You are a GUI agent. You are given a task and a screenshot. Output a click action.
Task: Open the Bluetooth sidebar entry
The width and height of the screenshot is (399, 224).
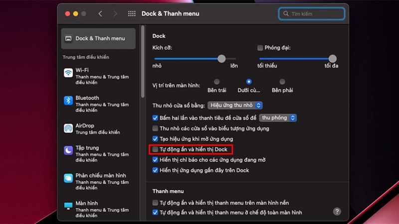[98, 104]
